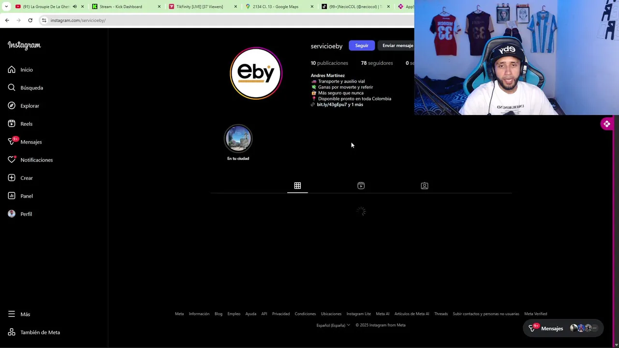
Task: Click API footer link
Action: coord(264,314)
